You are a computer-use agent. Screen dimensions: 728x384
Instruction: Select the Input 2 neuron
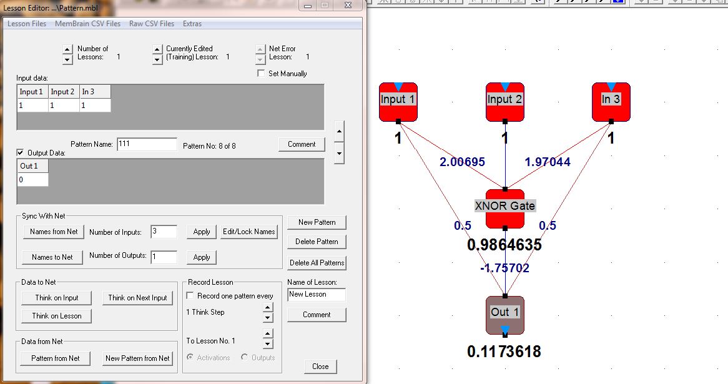(504, 102)
